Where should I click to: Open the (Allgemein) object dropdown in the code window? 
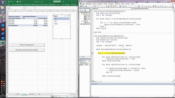[x=132, y=9]
